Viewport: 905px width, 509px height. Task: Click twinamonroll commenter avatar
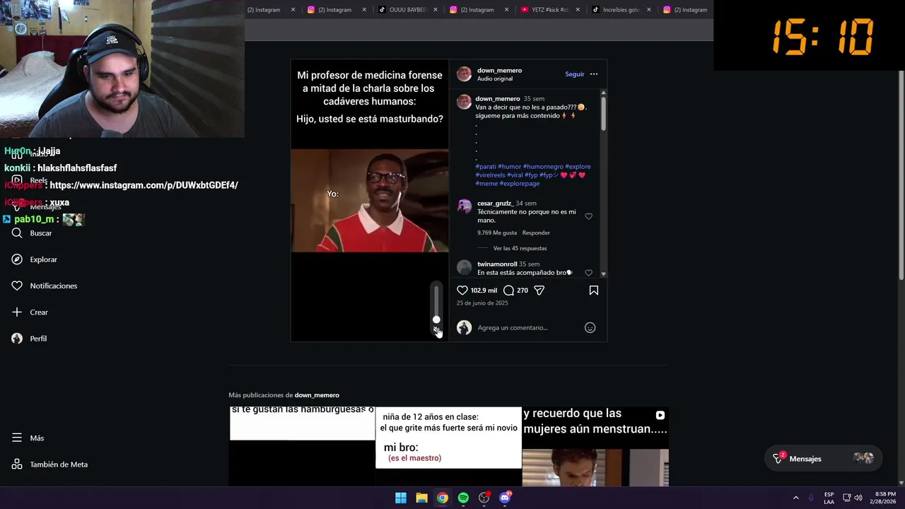pyautogui.click(x=464, y=267)
